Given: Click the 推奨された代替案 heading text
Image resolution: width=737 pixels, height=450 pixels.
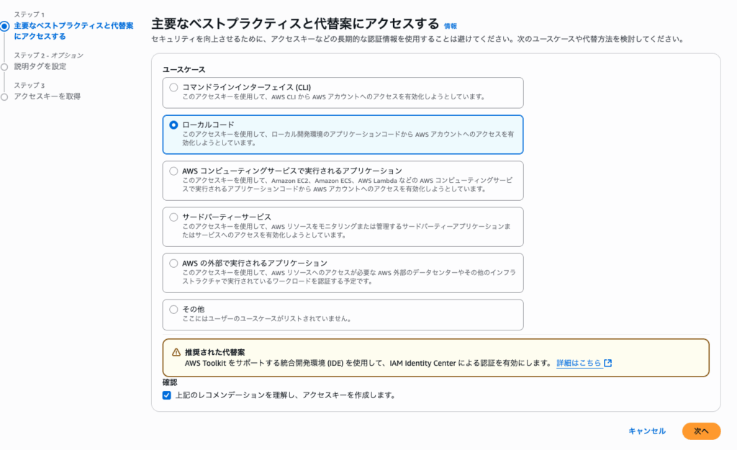Looking at the screenshot, I should point(214,352).
